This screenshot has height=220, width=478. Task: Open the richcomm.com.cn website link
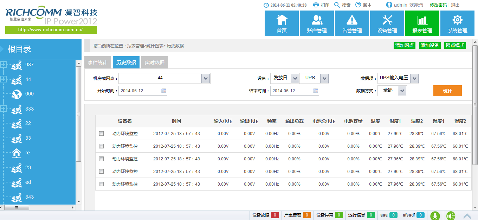[51, 30]
